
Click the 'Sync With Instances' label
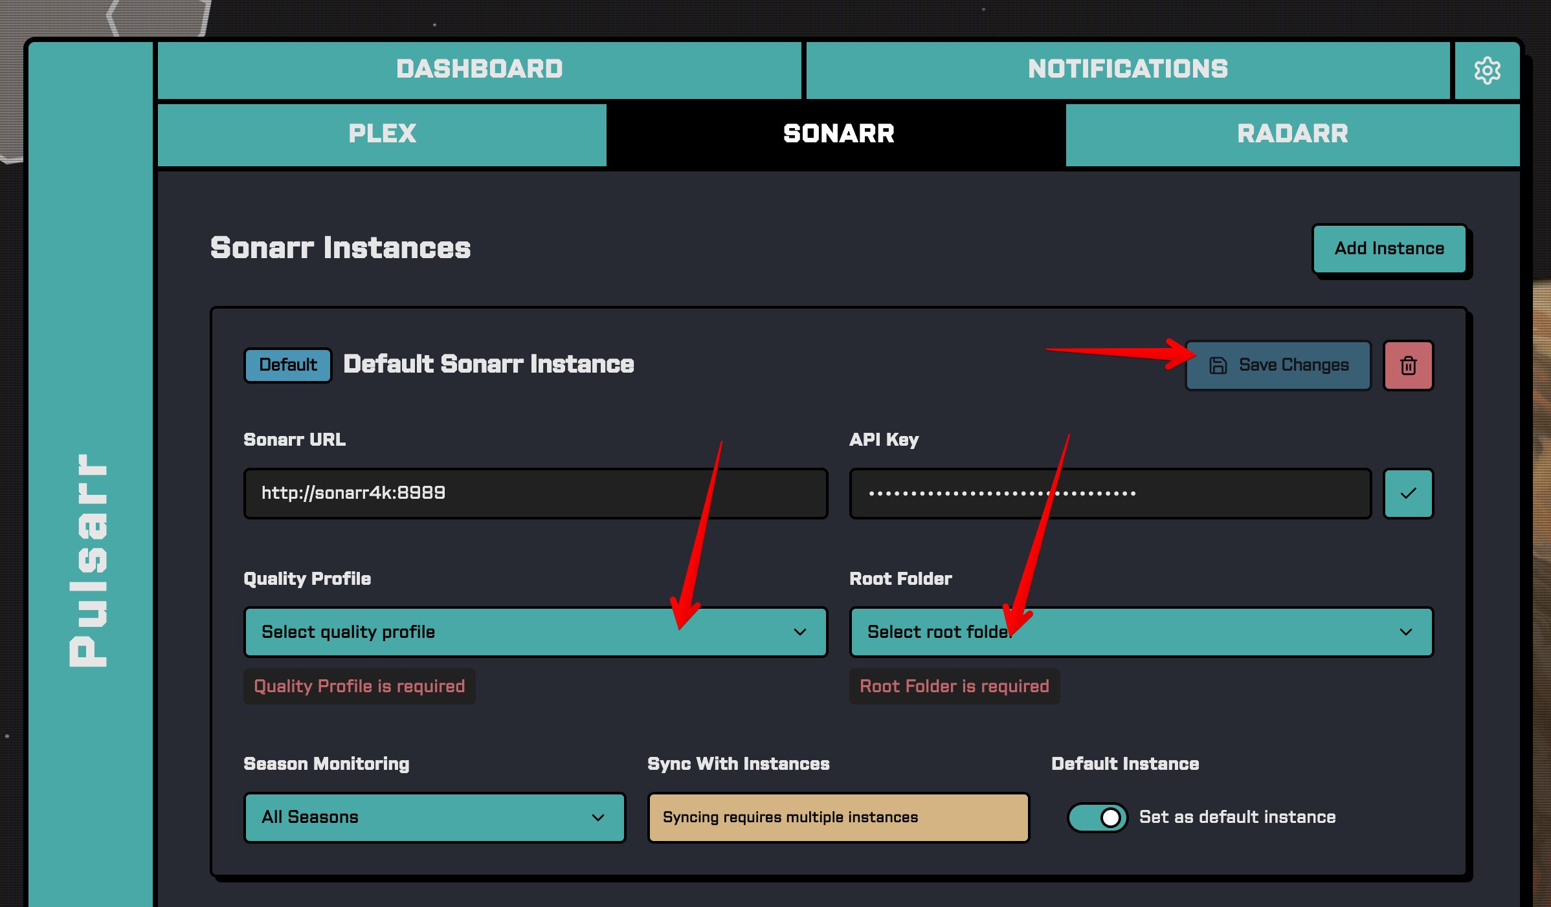tap(738, 764)
